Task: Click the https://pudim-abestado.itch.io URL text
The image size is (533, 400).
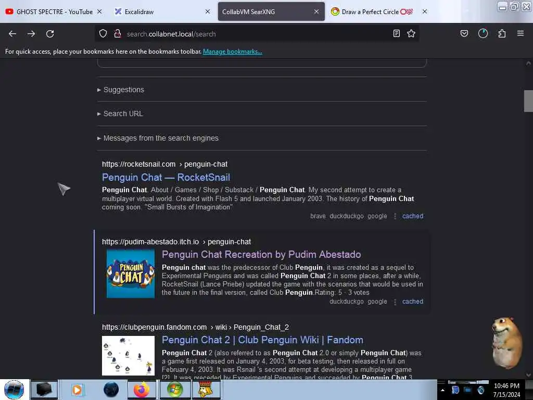Action: (x=150, y=242)
